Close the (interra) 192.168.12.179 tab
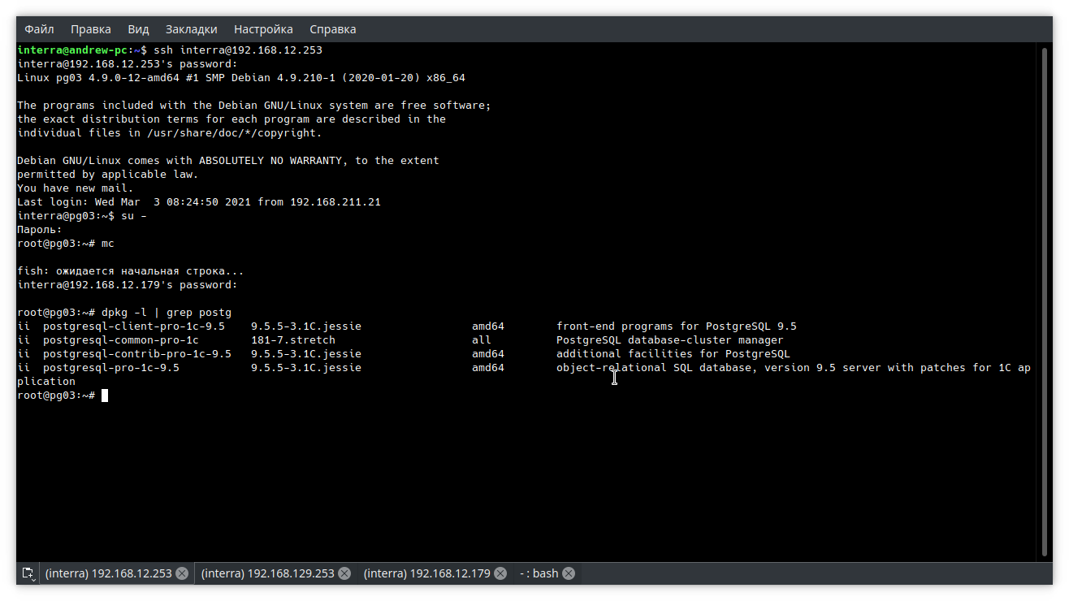 [x=500, y=573]
